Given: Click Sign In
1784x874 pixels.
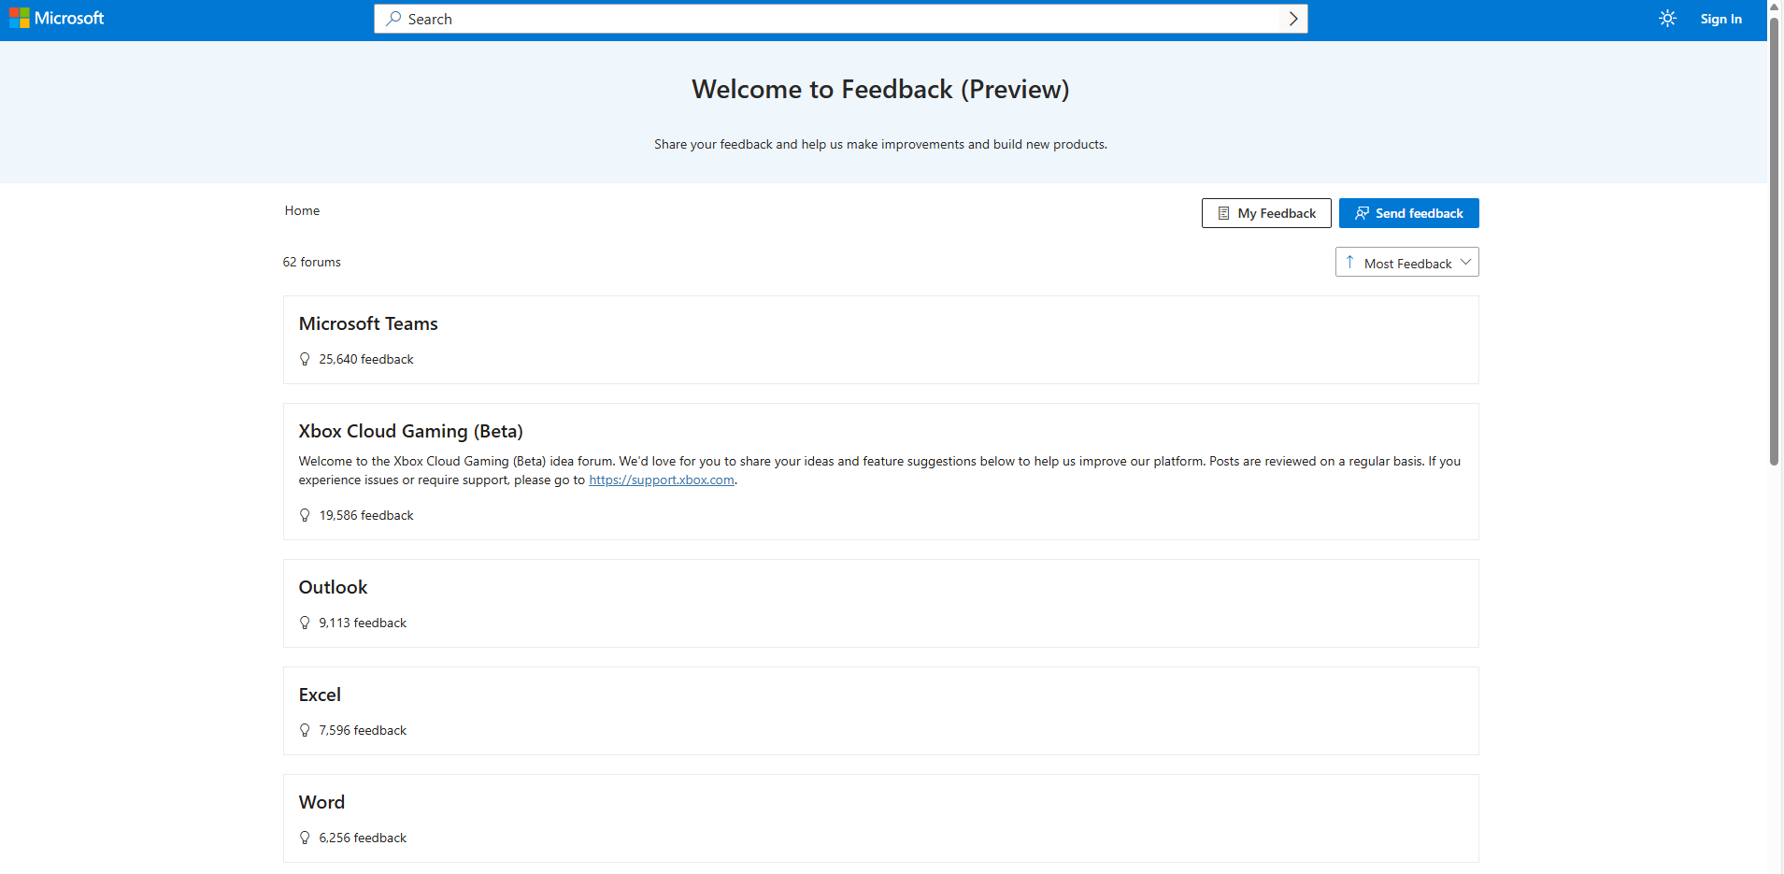Looking at the screenshot, I should [x=1720, y=19].
